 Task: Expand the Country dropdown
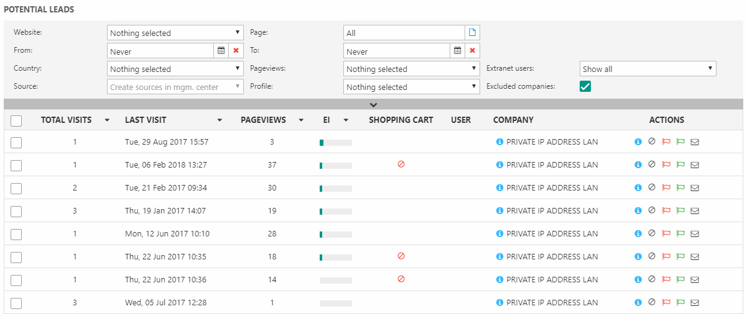175,69
